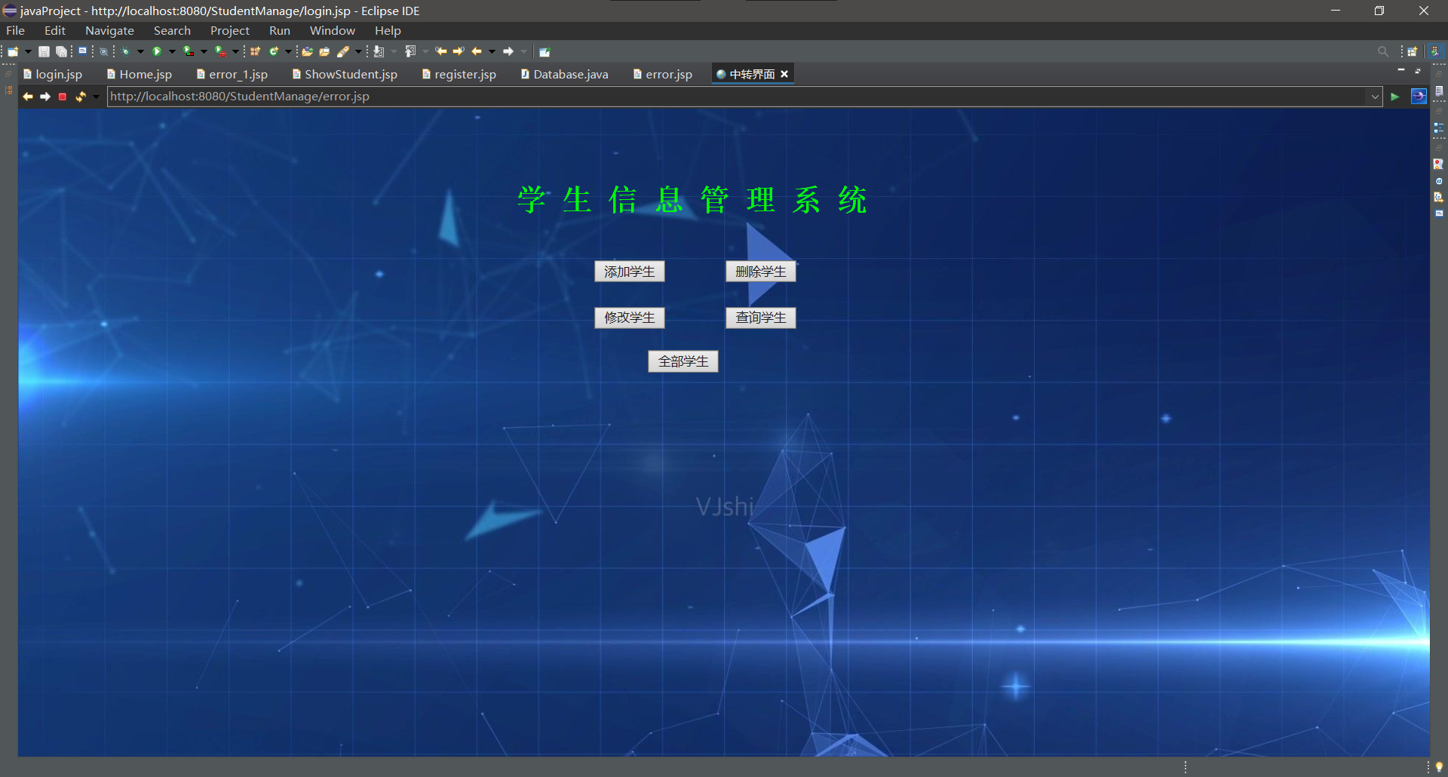Switch to error.jsp editor tab
The image size is (1448, 777).
click(663, 74)
